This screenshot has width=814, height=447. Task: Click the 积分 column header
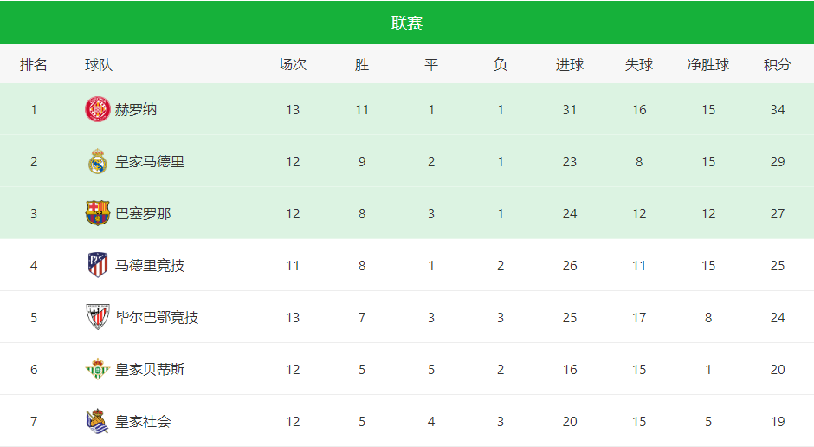(x=777, y=64)
